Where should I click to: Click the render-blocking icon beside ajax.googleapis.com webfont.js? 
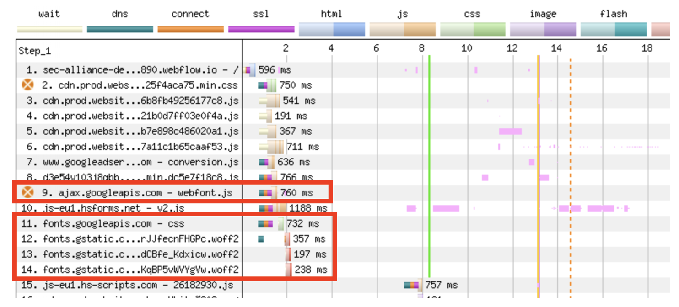(28, 192)
